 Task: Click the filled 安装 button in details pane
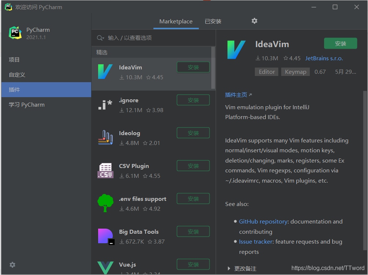point(341,43)
